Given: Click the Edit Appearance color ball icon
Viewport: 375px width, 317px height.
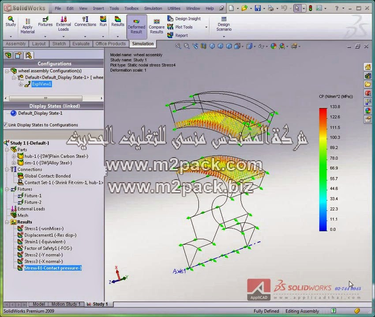Looking at the screenshot, I should click(x=274, y=46).
